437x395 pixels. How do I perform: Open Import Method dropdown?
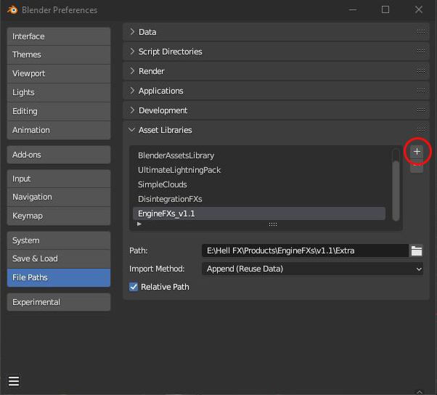pos(312,269)
